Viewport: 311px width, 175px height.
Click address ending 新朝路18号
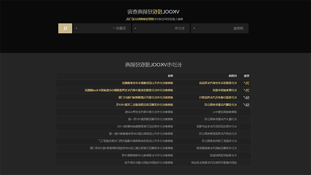click(147, 155)
